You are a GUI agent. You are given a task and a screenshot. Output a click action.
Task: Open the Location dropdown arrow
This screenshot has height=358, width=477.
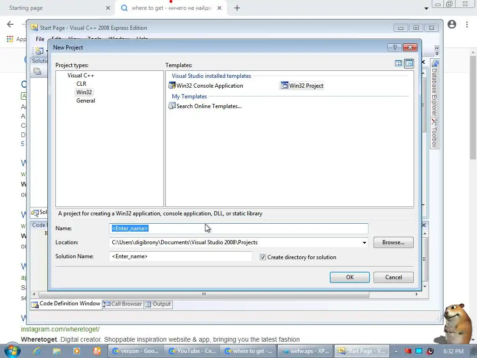click(364, 242)
